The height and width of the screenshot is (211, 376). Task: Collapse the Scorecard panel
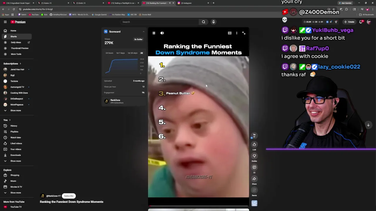click(144, 32)
